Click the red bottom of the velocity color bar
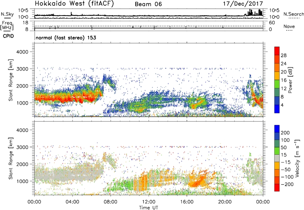 pyautogui.click(x=277, y=188)
